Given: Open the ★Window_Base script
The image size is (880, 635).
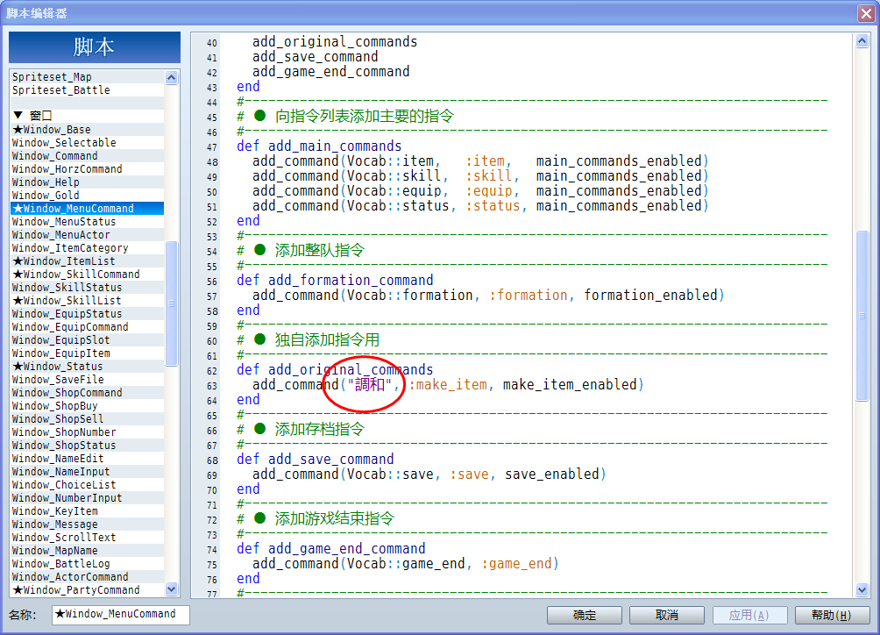Looking at the screenshot, I should [88, 130].
